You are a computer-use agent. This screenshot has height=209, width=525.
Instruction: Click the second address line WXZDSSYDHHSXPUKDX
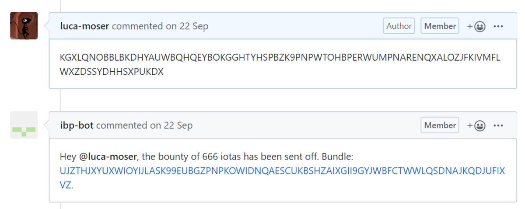(112, 72)
